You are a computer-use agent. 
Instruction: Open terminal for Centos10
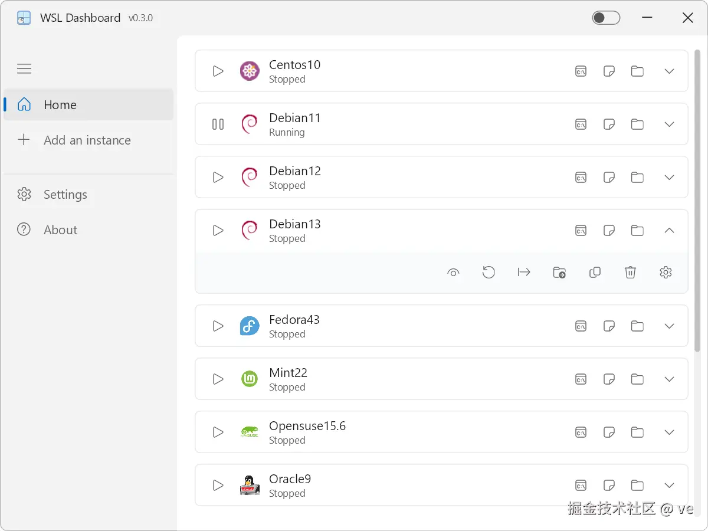(x=581, y=71)
